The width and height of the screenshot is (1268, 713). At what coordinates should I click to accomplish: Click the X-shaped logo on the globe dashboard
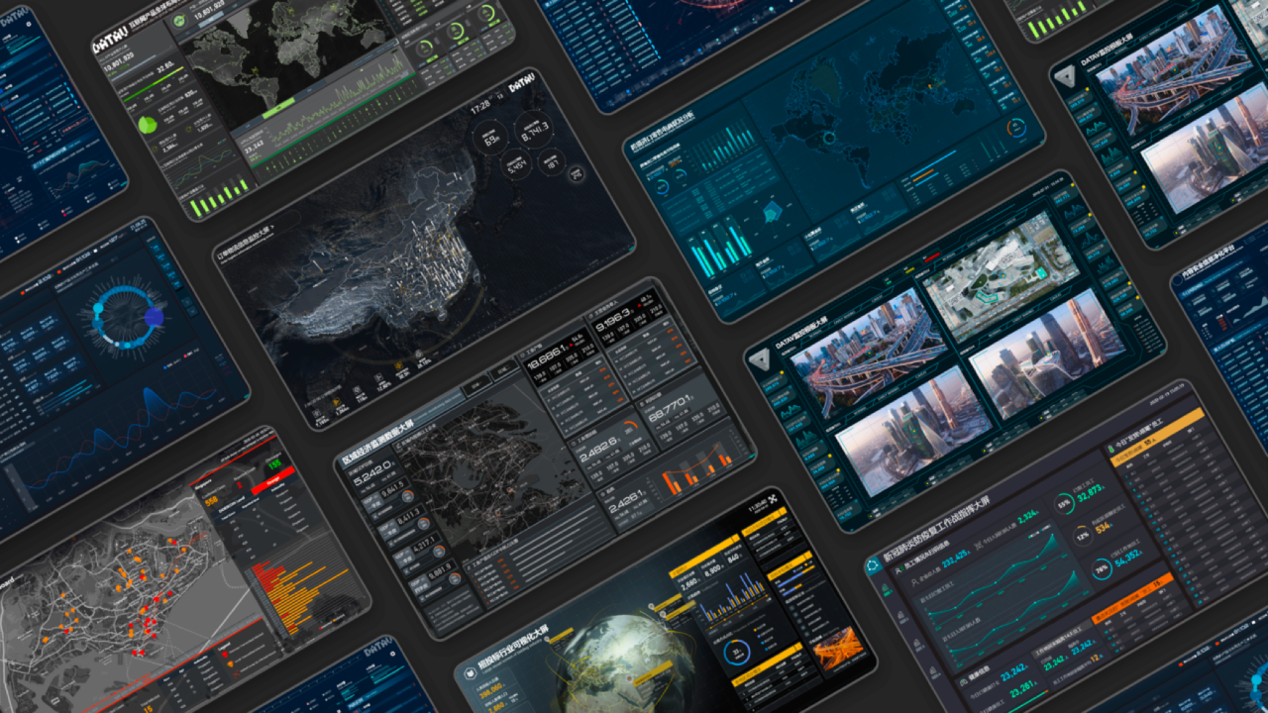(x=774, y=497)
